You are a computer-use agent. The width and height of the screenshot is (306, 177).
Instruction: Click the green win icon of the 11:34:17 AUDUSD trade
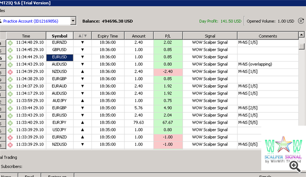[10, 94]
